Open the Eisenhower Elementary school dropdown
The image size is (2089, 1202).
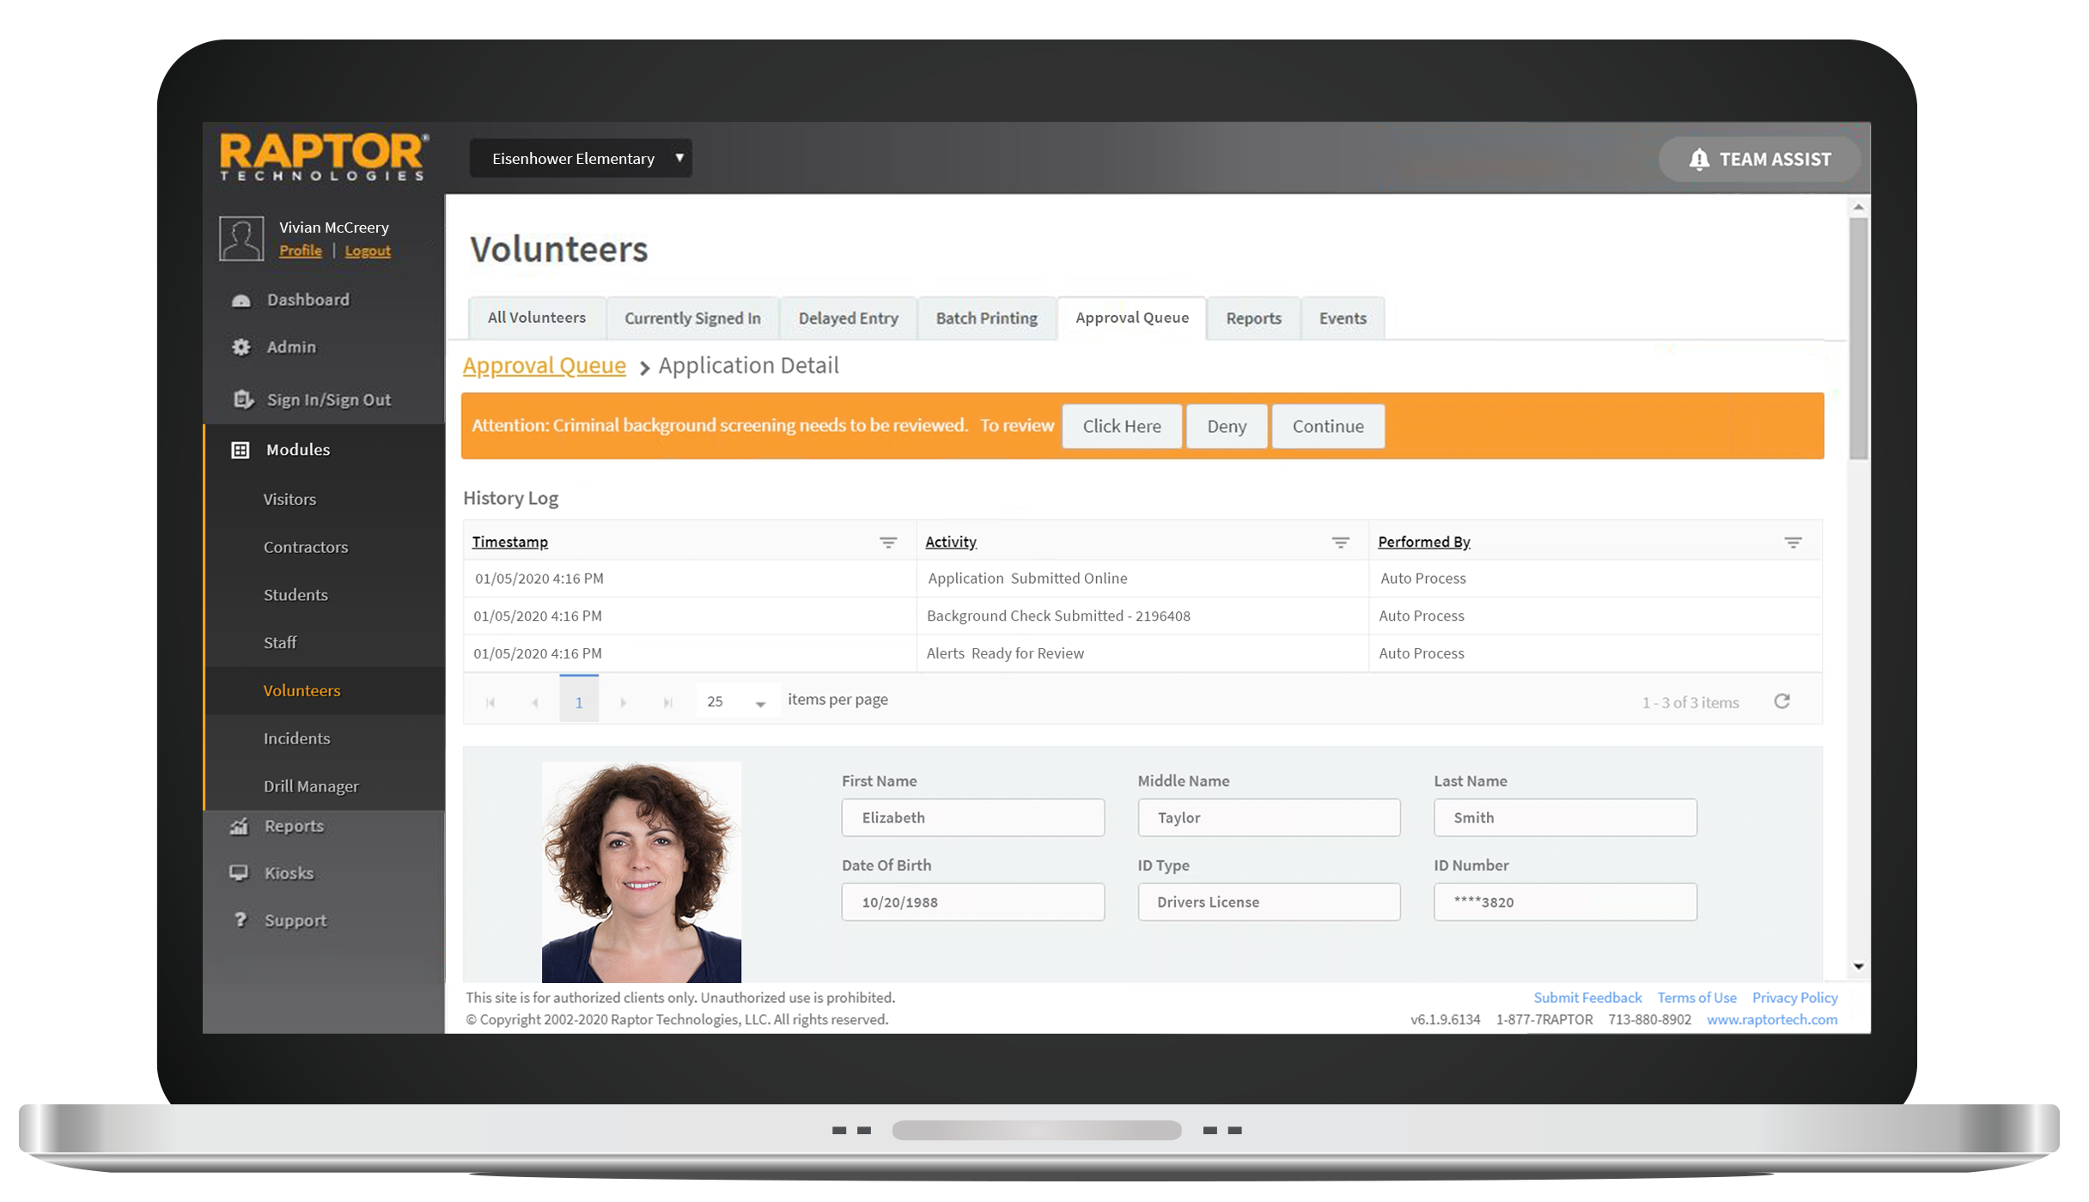pyautogui.click(x=581, y=159)
